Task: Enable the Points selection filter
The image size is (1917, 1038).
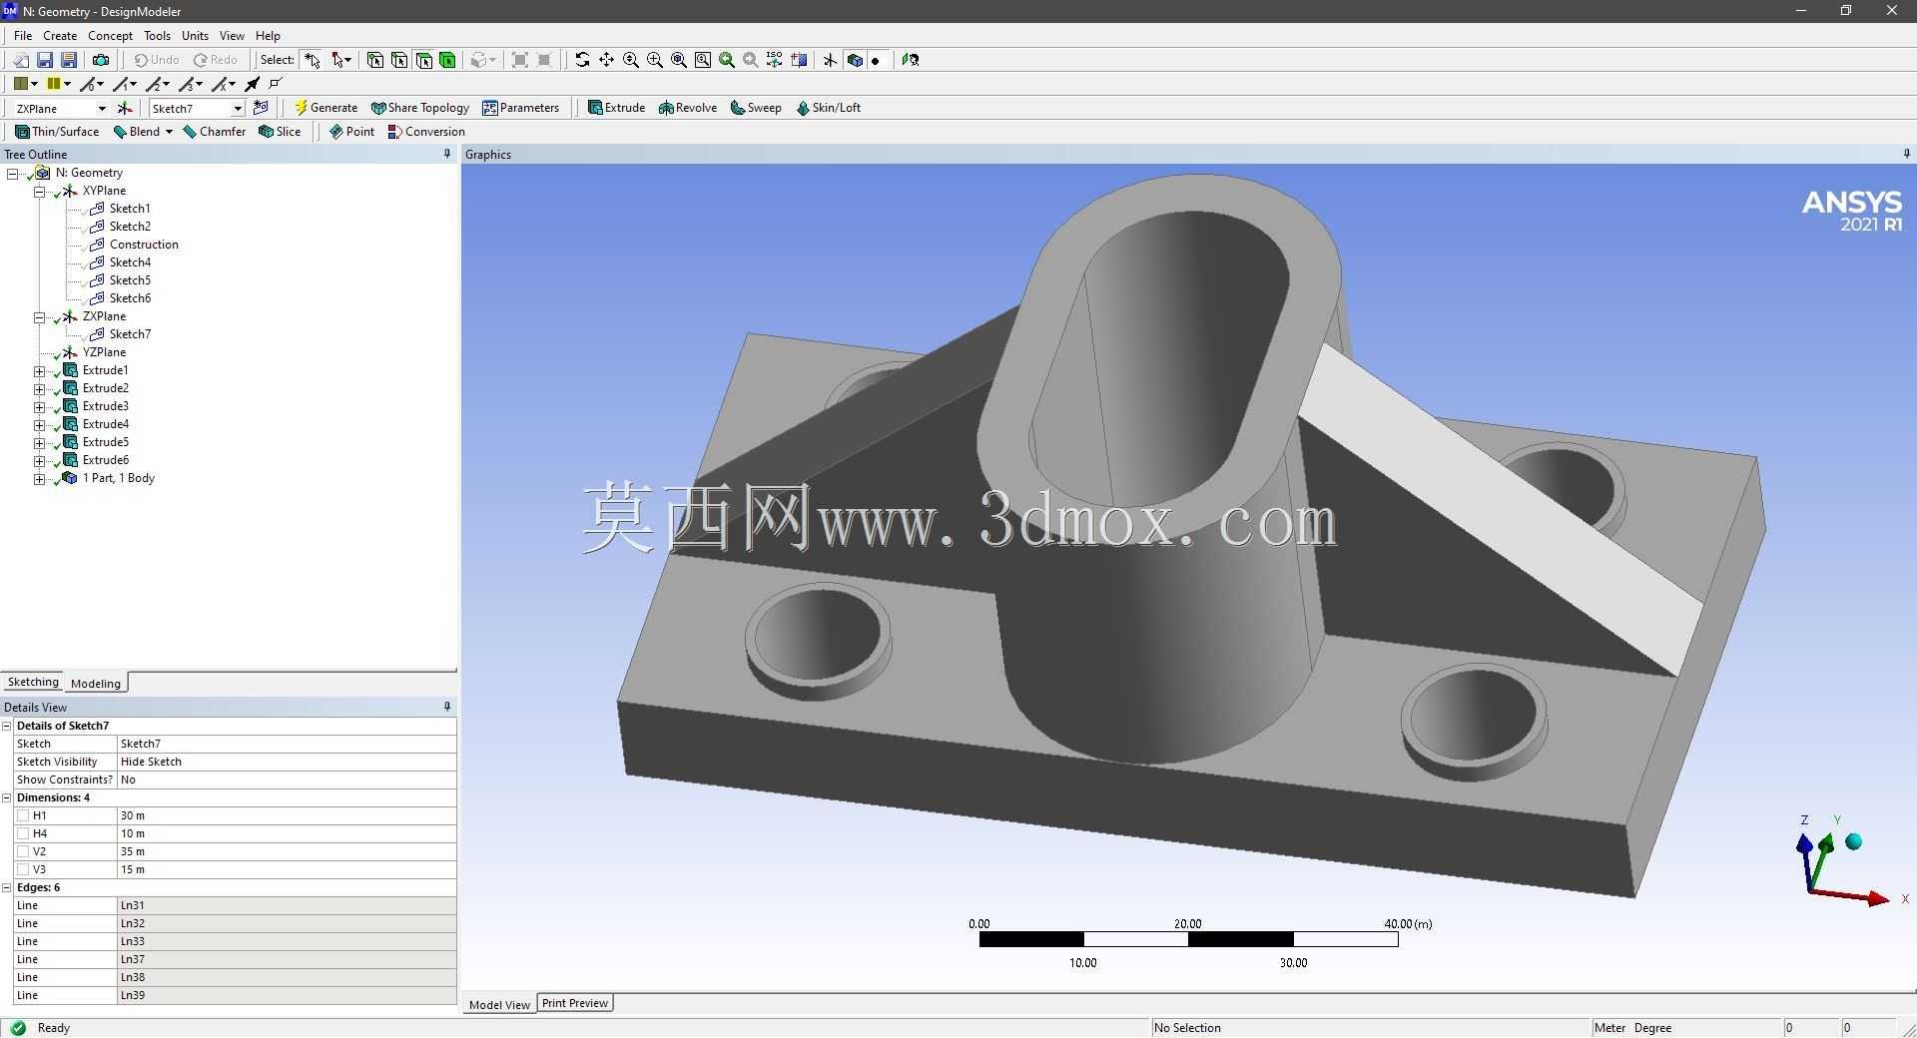Action: (x=375, y=60)
